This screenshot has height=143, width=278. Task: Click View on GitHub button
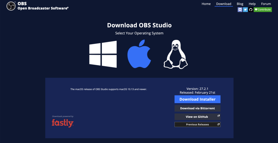click(197, 117)
